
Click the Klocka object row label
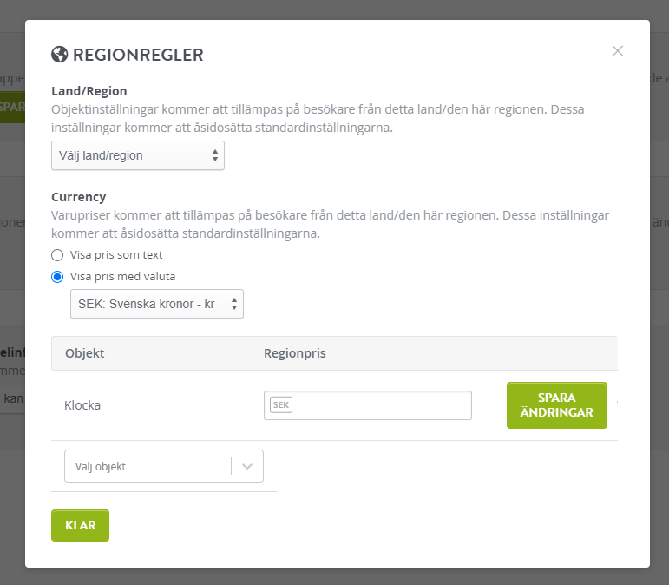(x=82, y=405)
